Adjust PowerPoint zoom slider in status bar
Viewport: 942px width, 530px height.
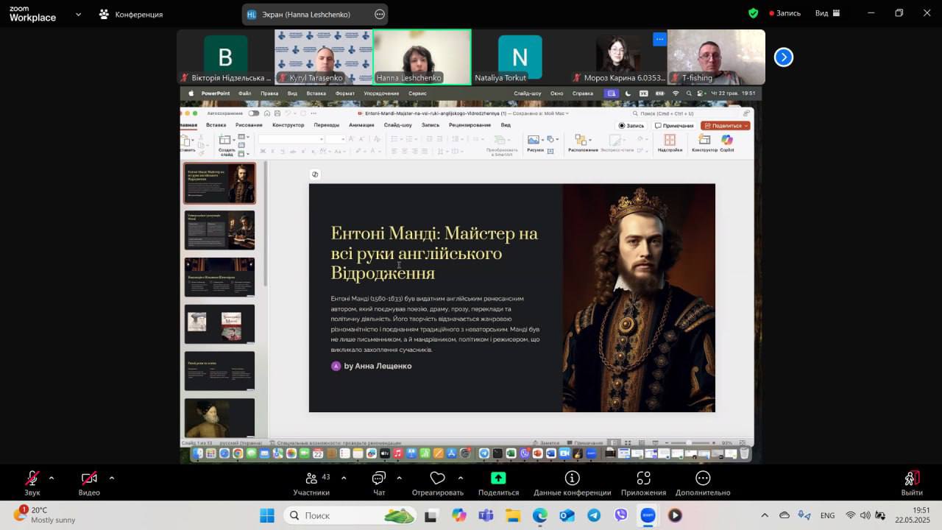689,443
